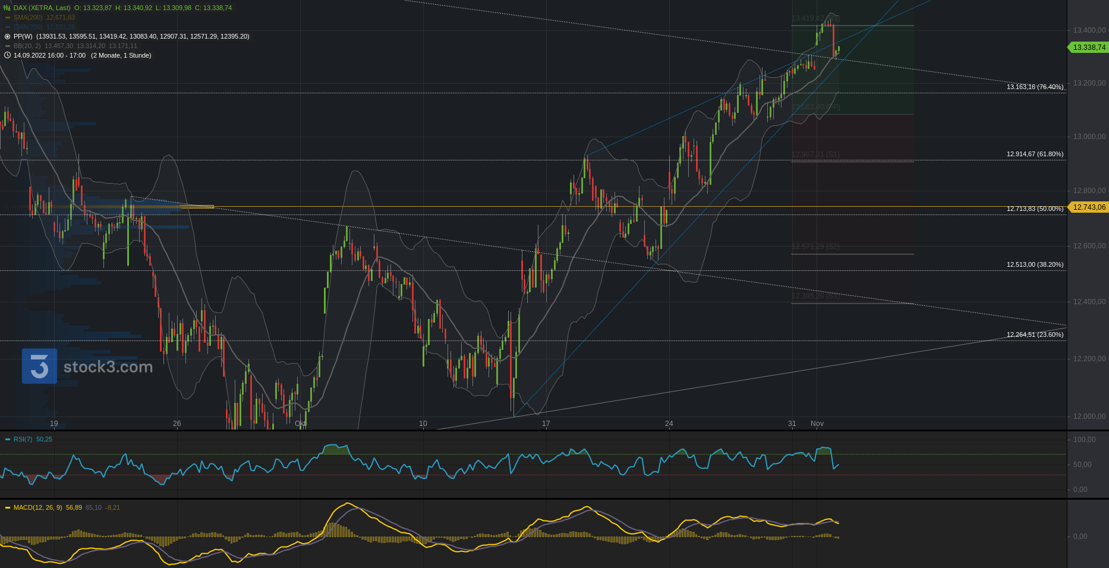Click the Fibonacci 61.80% level label
This screenshot has width=1109, height=568.
coord(1035,154)
